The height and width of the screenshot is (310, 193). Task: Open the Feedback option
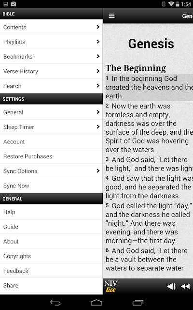[51, 271]
